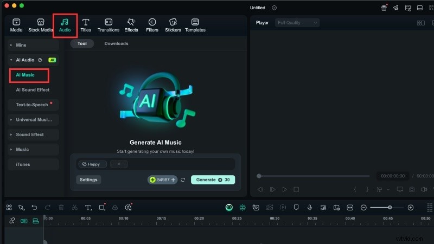
Task: Open the Media tab
Action: (16, 25)
